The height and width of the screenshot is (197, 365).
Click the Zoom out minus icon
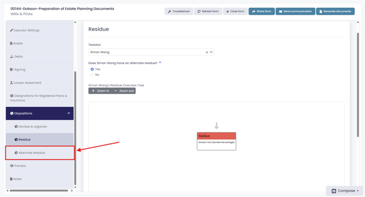tap(115, 91)
